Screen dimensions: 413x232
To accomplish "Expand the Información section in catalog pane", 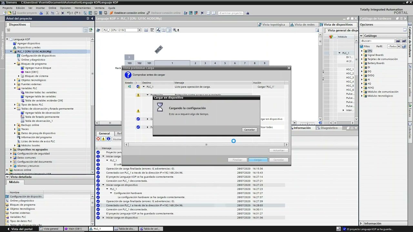I will point(361,223).
